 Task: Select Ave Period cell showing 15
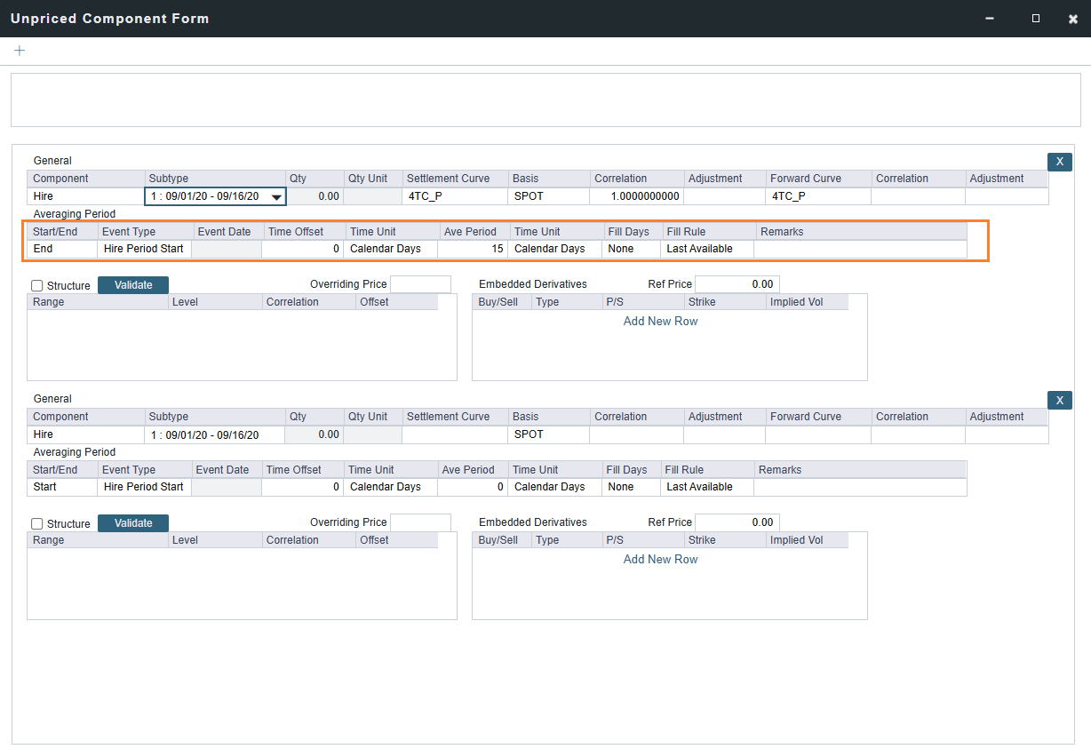[472, 249]
